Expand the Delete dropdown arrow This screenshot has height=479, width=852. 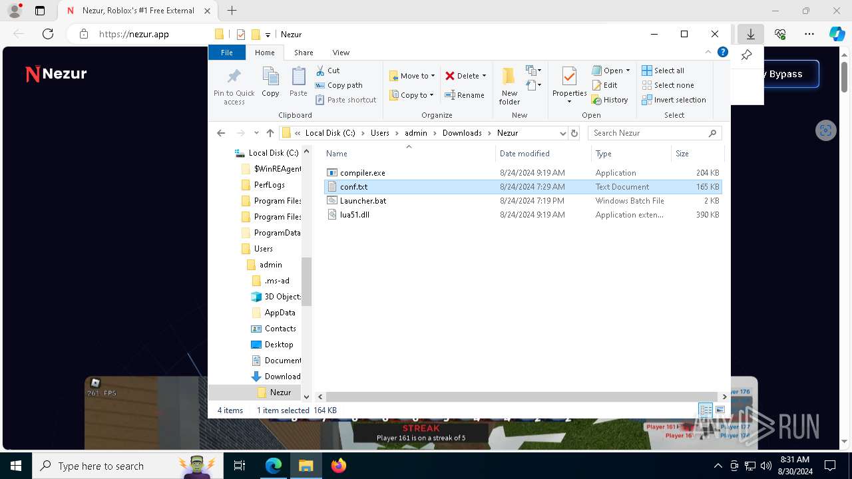[x=484, y=76]
